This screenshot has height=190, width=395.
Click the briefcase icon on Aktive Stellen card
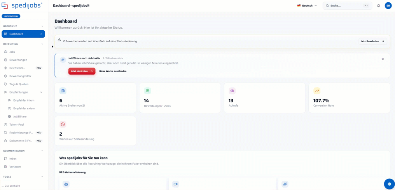63,91
